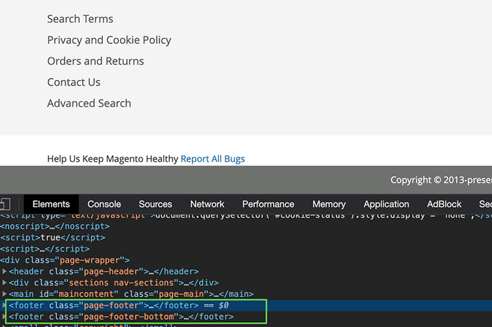The width and height of the screenshot is (492, 327).
Task: Open the Sources tab
Action: (x=155, y=204)
